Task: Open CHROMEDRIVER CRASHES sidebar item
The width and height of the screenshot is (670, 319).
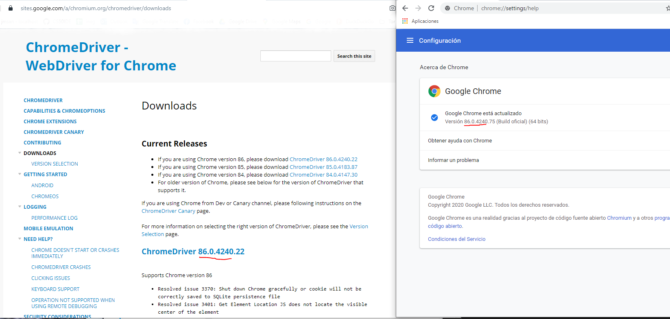Action: tap(61, 267)
